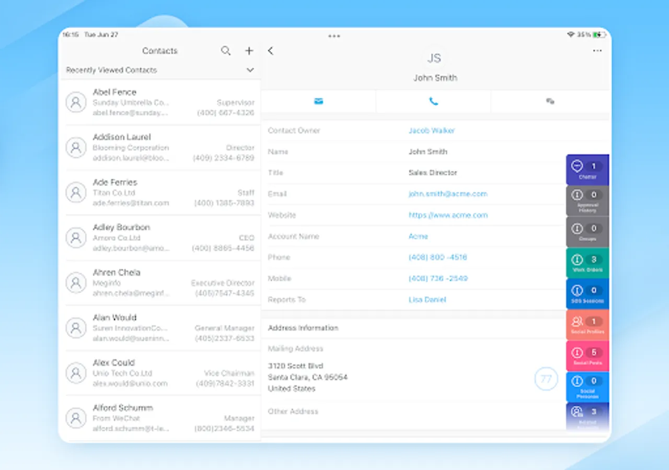Select the Adley Bourbon contact name

pyautogui.click(x=121, y=227)
